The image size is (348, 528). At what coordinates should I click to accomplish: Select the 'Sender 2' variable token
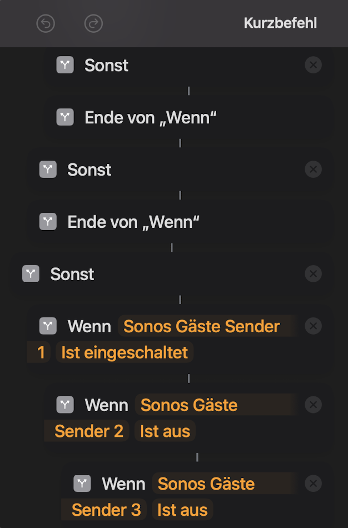[89, 431]
